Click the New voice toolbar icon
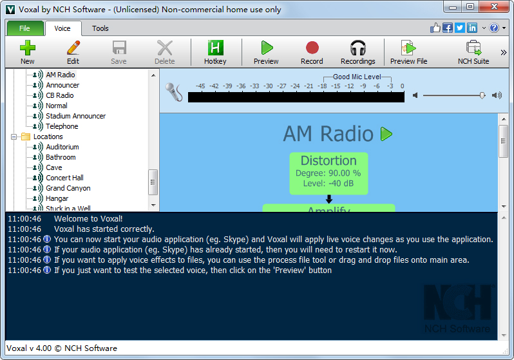The image size is (514, 360). point(28,48)
